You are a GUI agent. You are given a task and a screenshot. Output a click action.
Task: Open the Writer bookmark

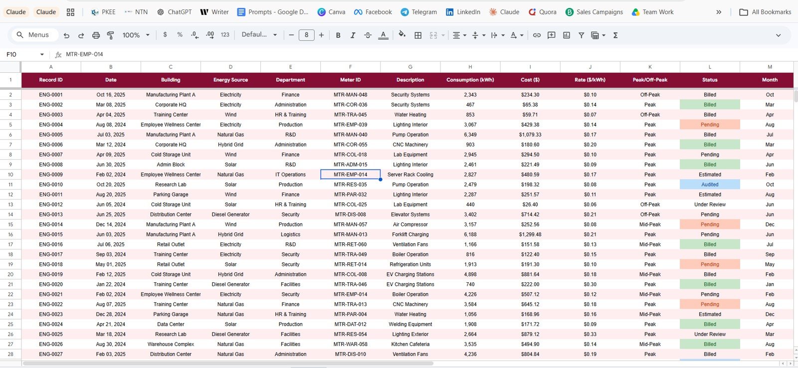click(x=214, y=12)
